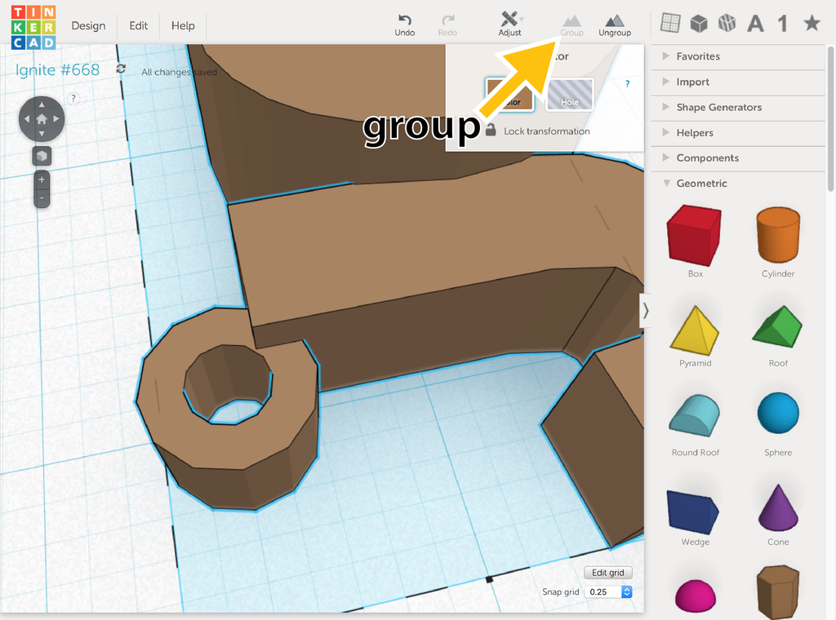The height and width of the screenshot is (620, 836).
Task: Rotate the view up with the arrow
Action: (42, 104)
